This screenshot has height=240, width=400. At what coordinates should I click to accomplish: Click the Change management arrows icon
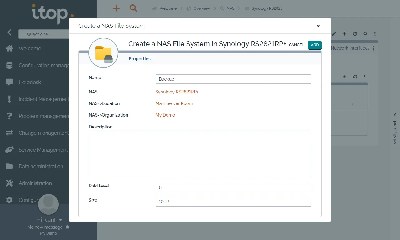click(9, 133)
